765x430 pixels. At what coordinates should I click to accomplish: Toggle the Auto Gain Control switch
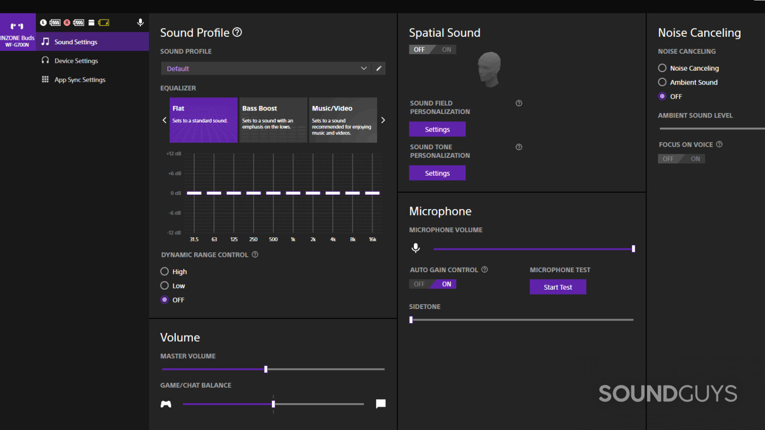point(432,284)
